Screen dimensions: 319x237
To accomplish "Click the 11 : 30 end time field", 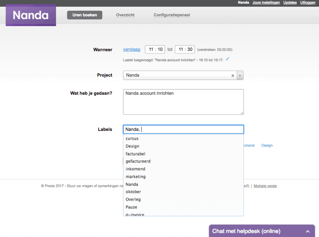I will point(185,49).
